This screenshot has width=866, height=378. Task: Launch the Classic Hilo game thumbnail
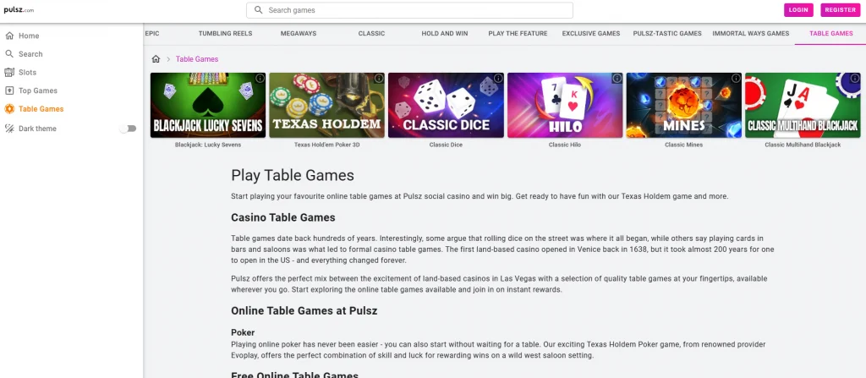pyautogui.click(x=565, y=105)
